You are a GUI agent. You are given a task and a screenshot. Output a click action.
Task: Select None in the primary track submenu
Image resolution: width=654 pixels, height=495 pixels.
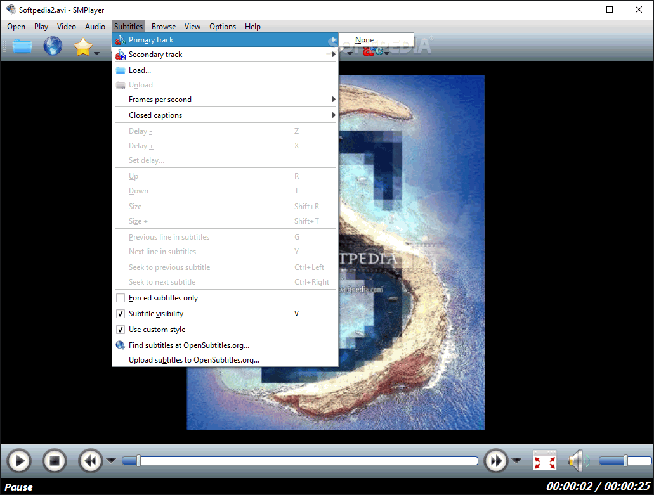(376, 40)
